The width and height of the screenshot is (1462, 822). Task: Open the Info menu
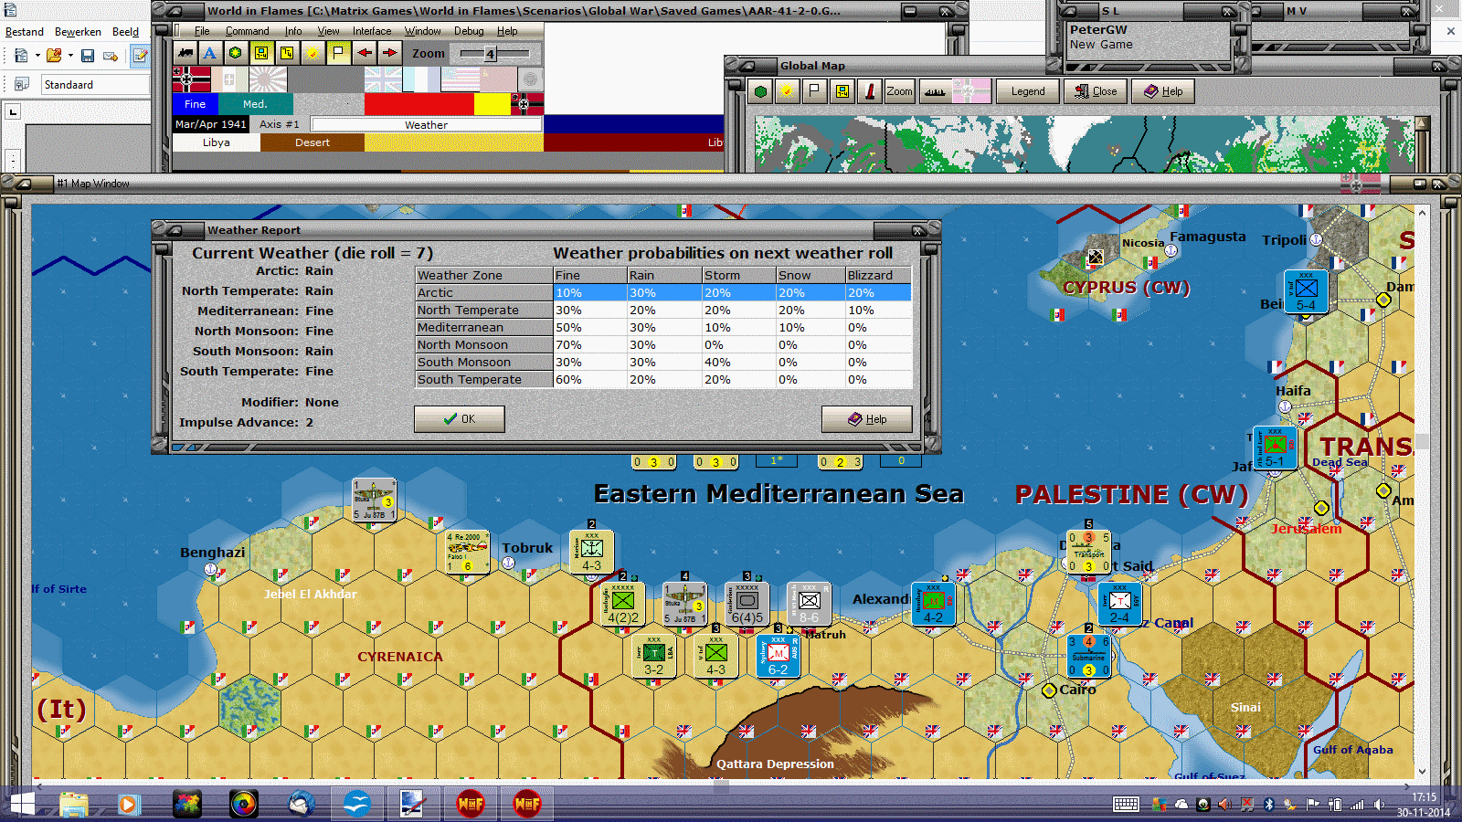click(292, 31)
